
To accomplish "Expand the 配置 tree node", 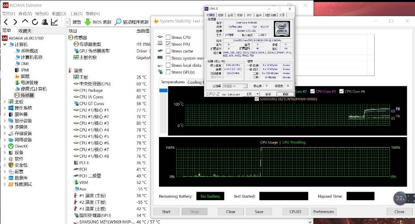I will click(x=4, y=171).
